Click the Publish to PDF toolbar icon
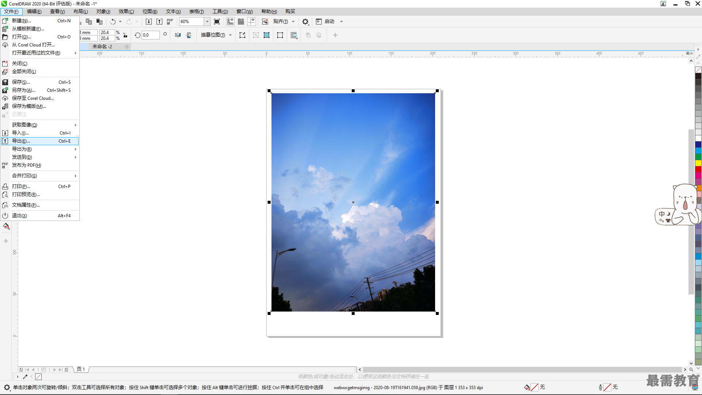 pos(170,22)
